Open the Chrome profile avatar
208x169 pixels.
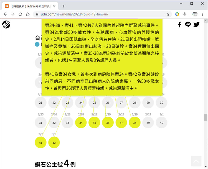click(195, 14)
